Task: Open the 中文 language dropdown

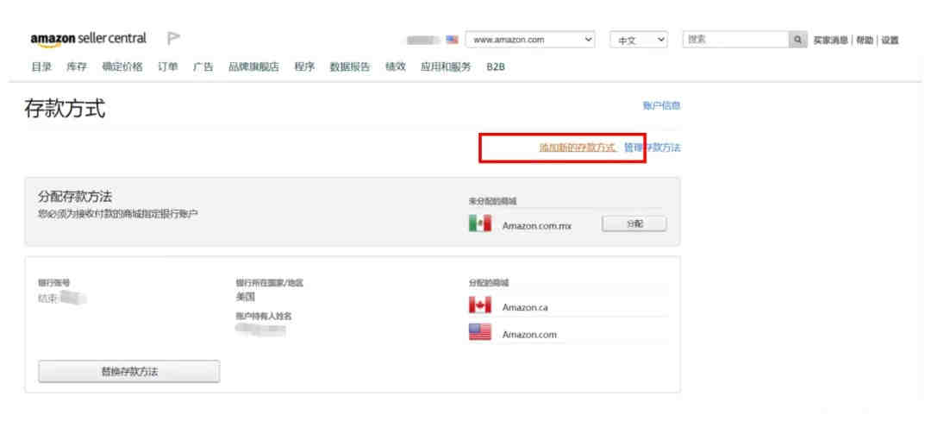Action: click(x=639, y=40)
